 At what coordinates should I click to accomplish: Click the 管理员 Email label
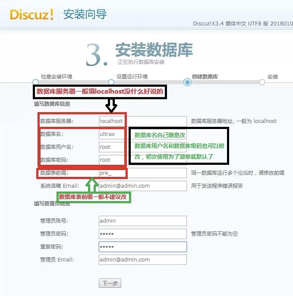pyautogui.click(x=57, y=260)
